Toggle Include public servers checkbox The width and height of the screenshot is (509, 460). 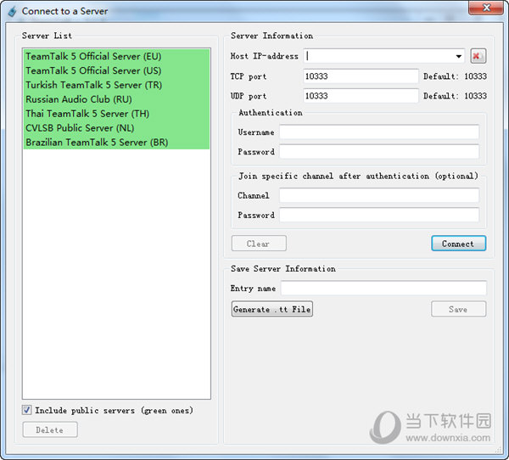(x=26, y=410)
